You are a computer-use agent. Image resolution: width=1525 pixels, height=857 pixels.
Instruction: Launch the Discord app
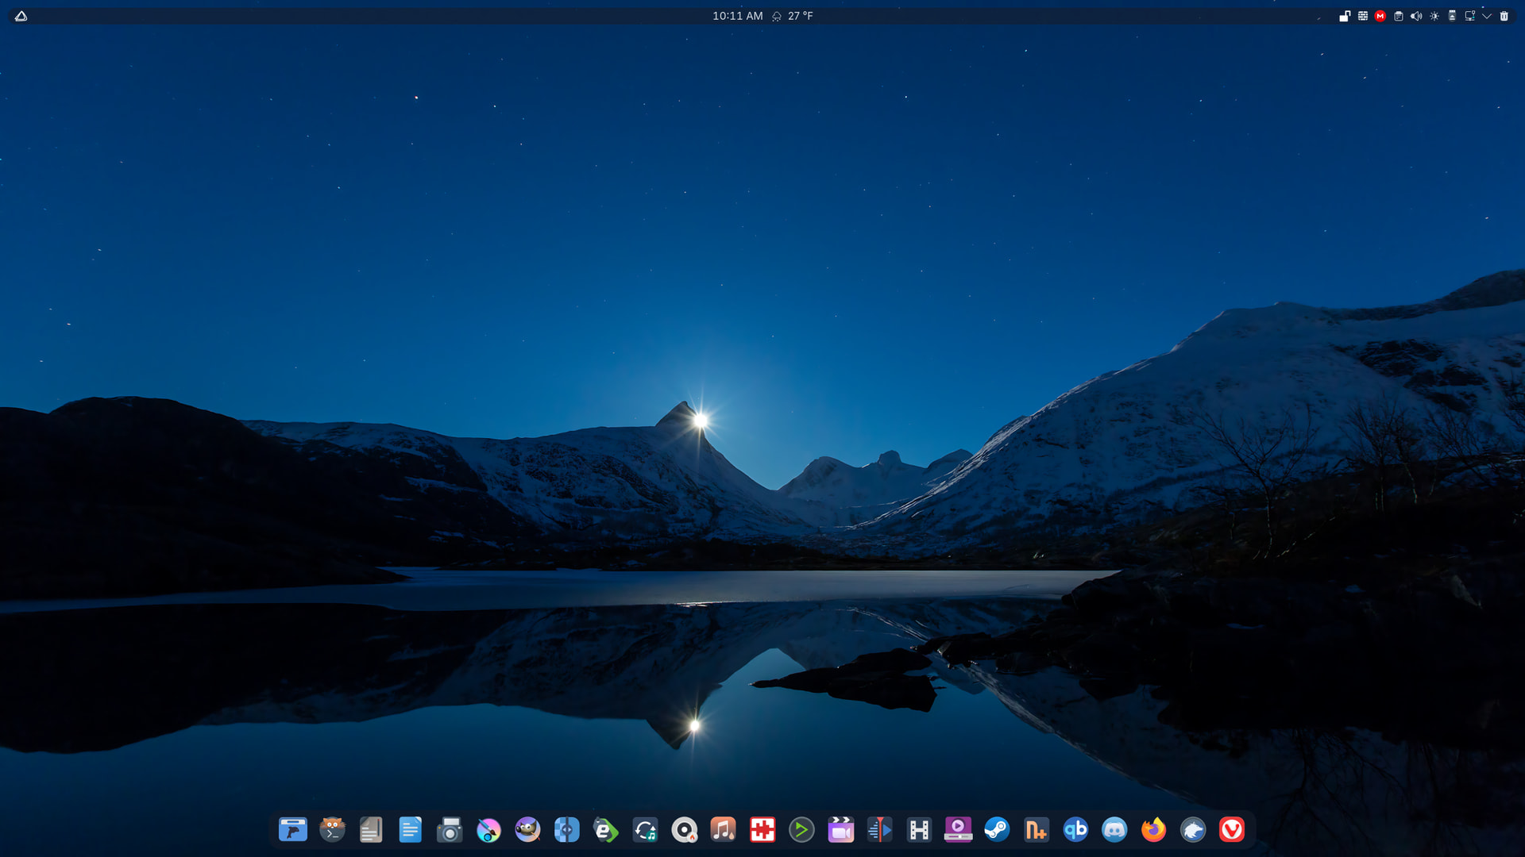pyautogui.click(x=1114, y=830)
